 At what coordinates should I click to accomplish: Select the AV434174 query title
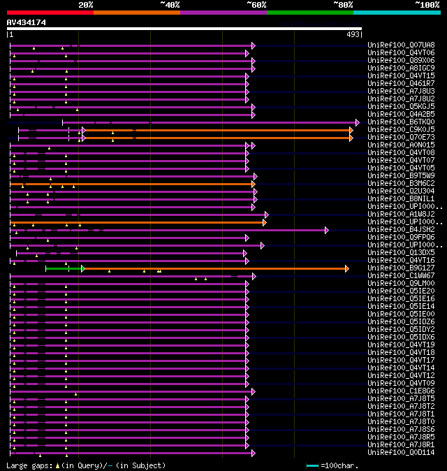click(x=27, y=22)
